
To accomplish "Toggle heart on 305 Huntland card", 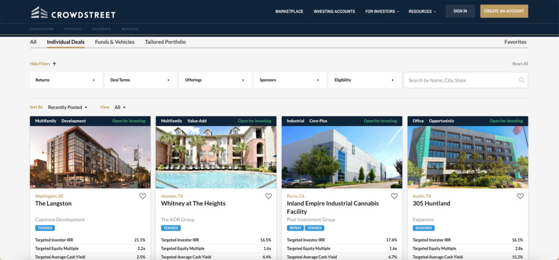I will 520,196.
